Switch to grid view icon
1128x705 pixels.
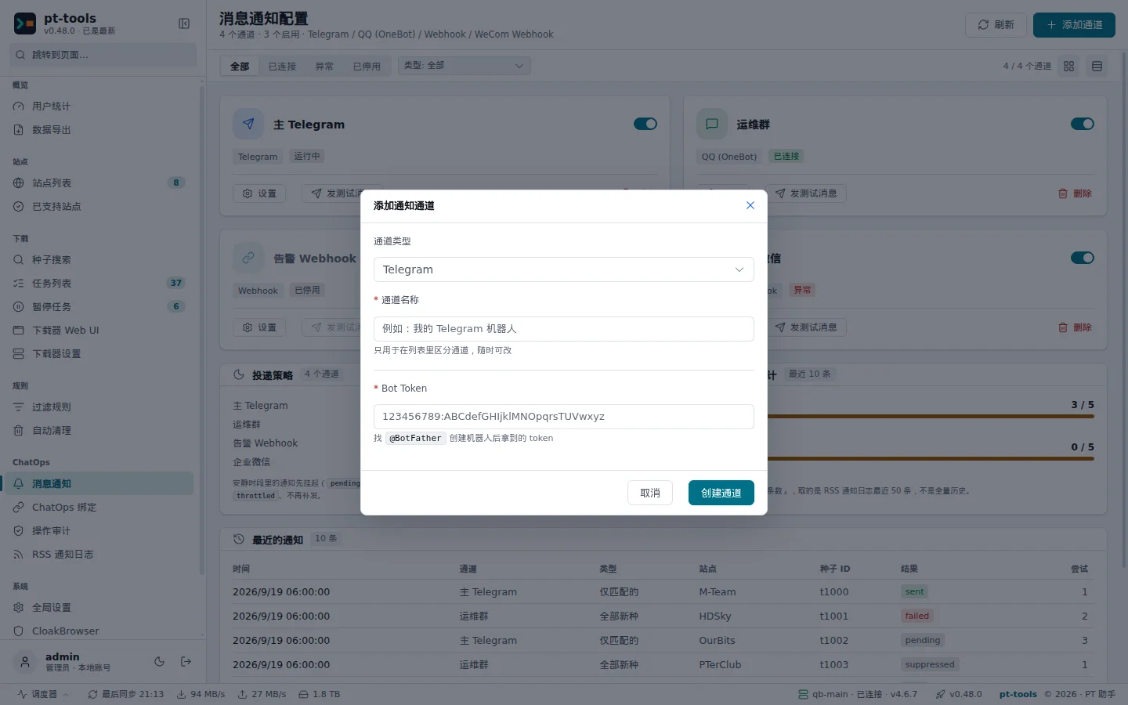coord(1068,67)
